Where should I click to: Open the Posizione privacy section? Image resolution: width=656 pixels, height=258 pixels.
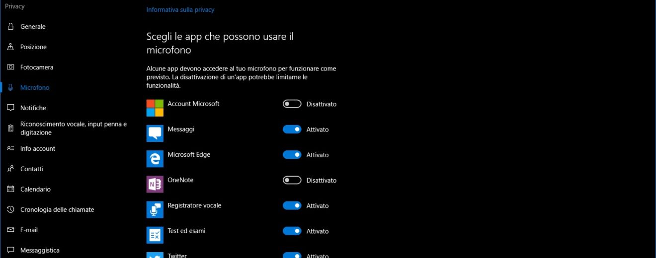(x=33, y=47)
